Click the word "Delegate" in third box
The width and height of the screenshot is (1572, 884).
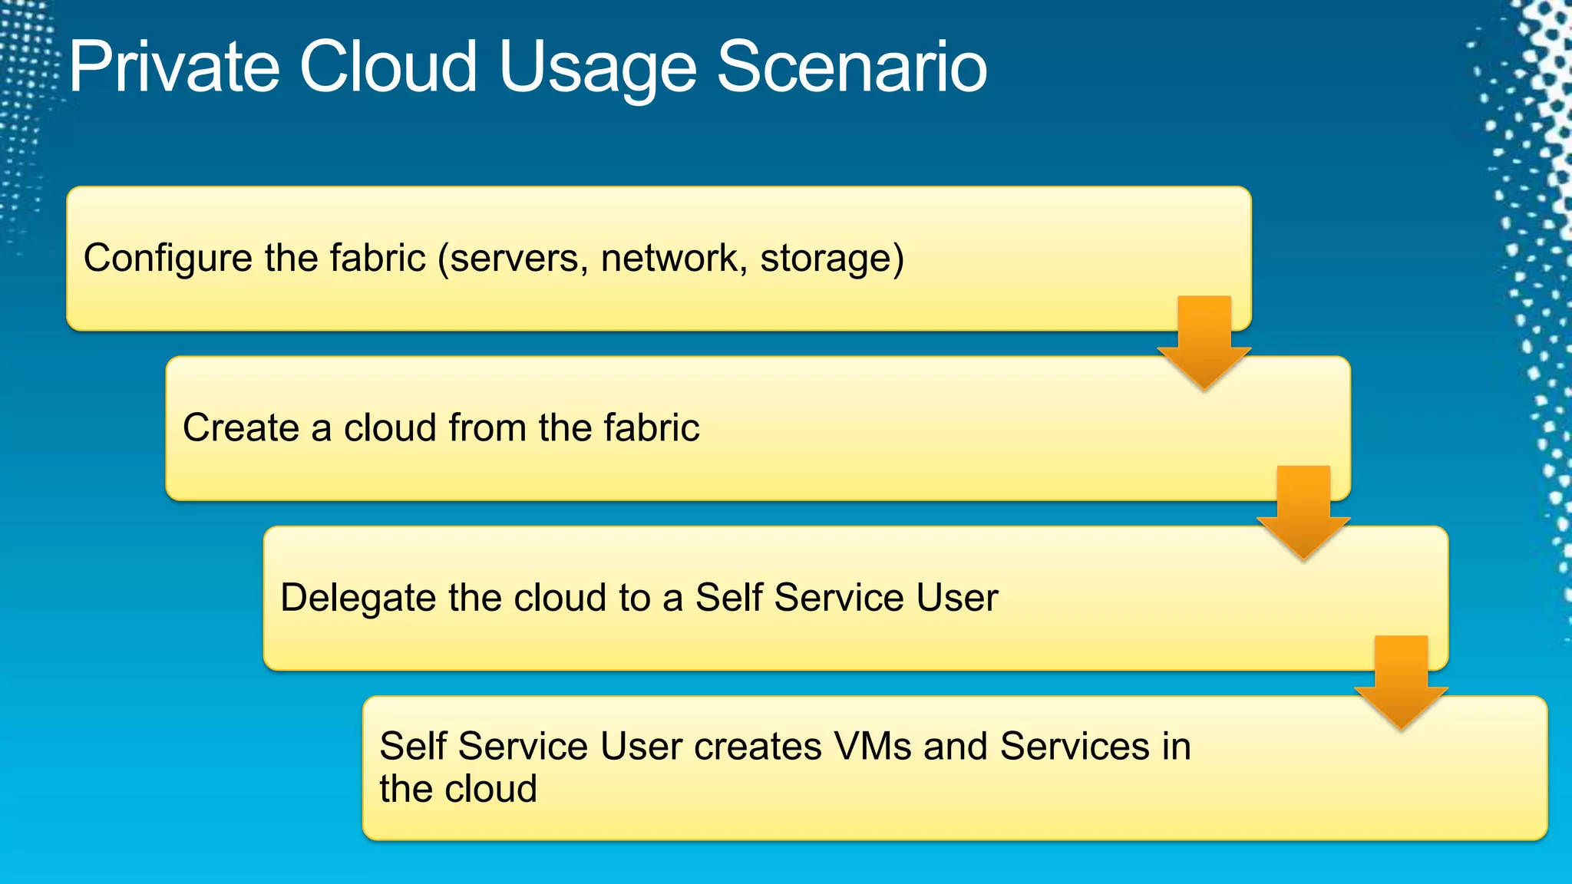[358, 598]
